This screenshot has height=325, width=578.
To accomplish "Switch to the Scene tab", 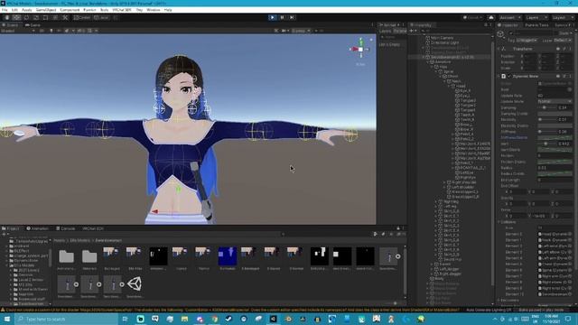I will [10, 25].
